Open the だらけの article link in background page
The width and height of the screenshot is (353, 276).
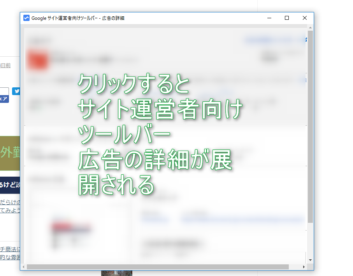click(10, 206)
